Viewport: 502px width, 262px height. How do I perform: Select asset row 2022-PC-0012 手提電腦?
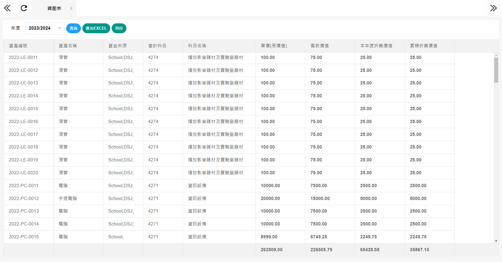coord(68,199)
